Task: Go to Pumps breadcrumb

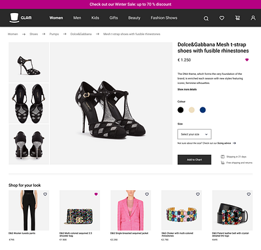Action: 54,34
